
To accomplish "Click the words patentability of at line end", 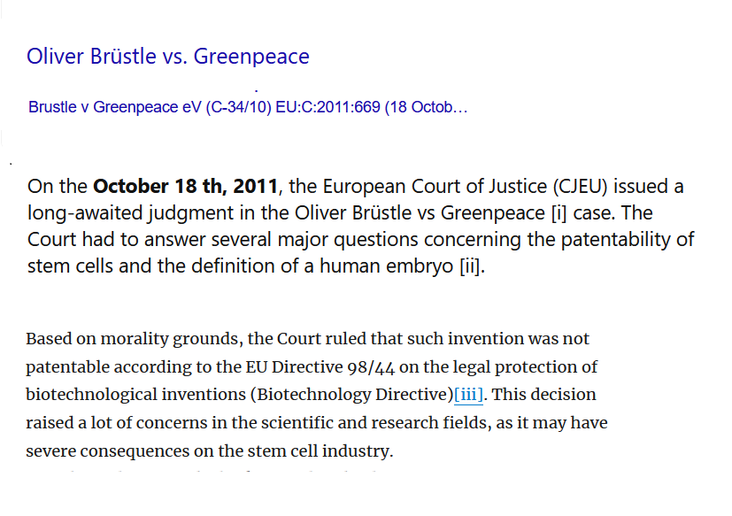I will pos(628,240).
